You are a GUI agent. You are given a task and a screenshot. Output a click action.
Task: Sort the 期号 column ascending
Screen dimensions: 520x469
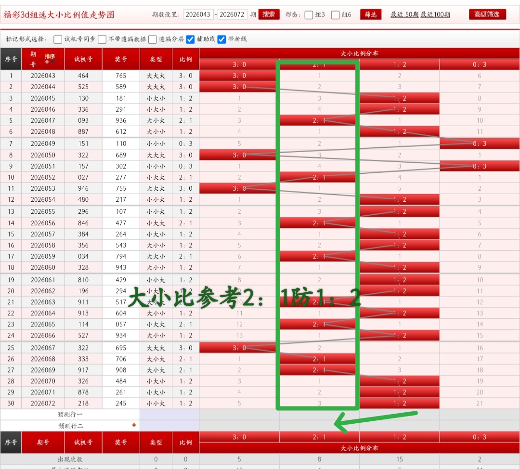coord(47,62)
